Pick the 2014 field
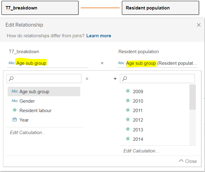The width and height of the screenshot is (205, 172). click(x=138, y=139)
